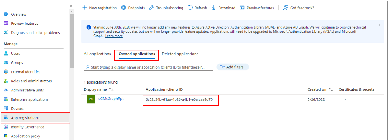Click the Administrative units icon
This screenshot has width=388, height=140.
(6, 90)
